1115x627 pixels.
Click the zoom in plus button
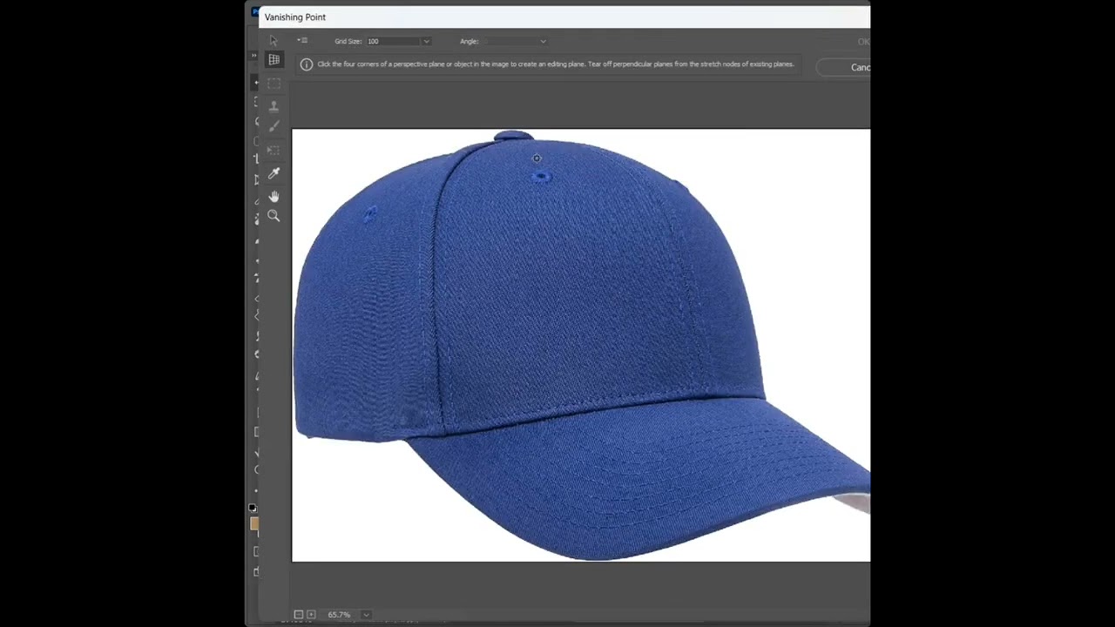point(311,615)
